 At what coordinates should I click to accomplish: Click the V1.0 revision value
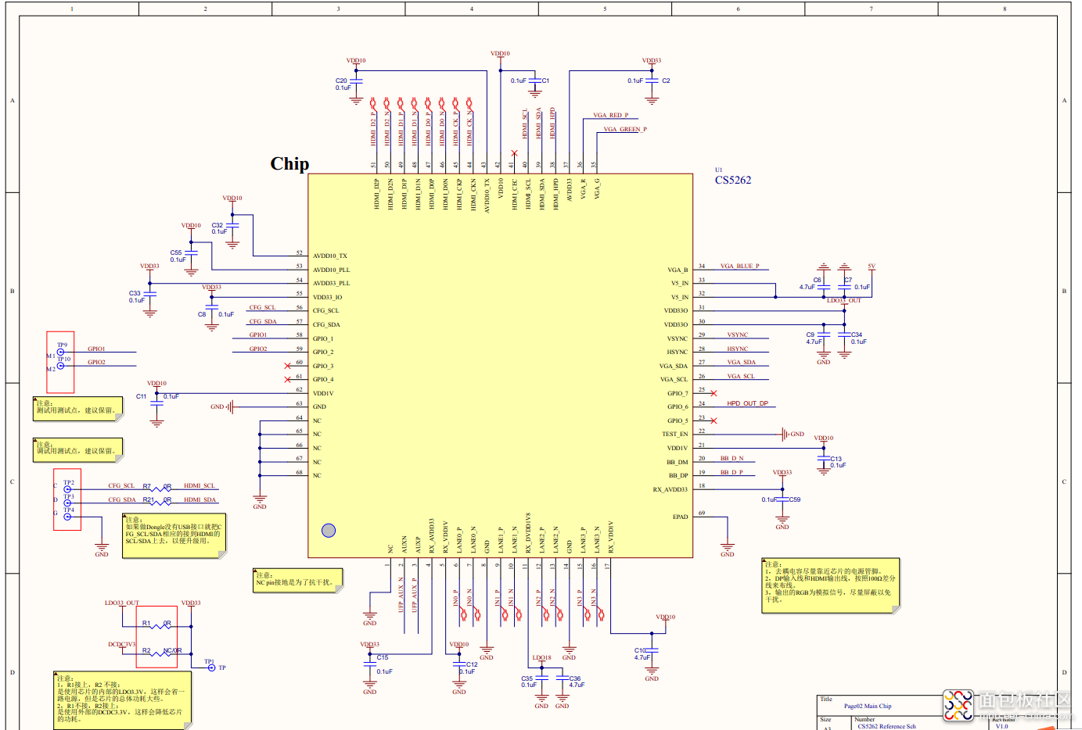coord(1001,726)
